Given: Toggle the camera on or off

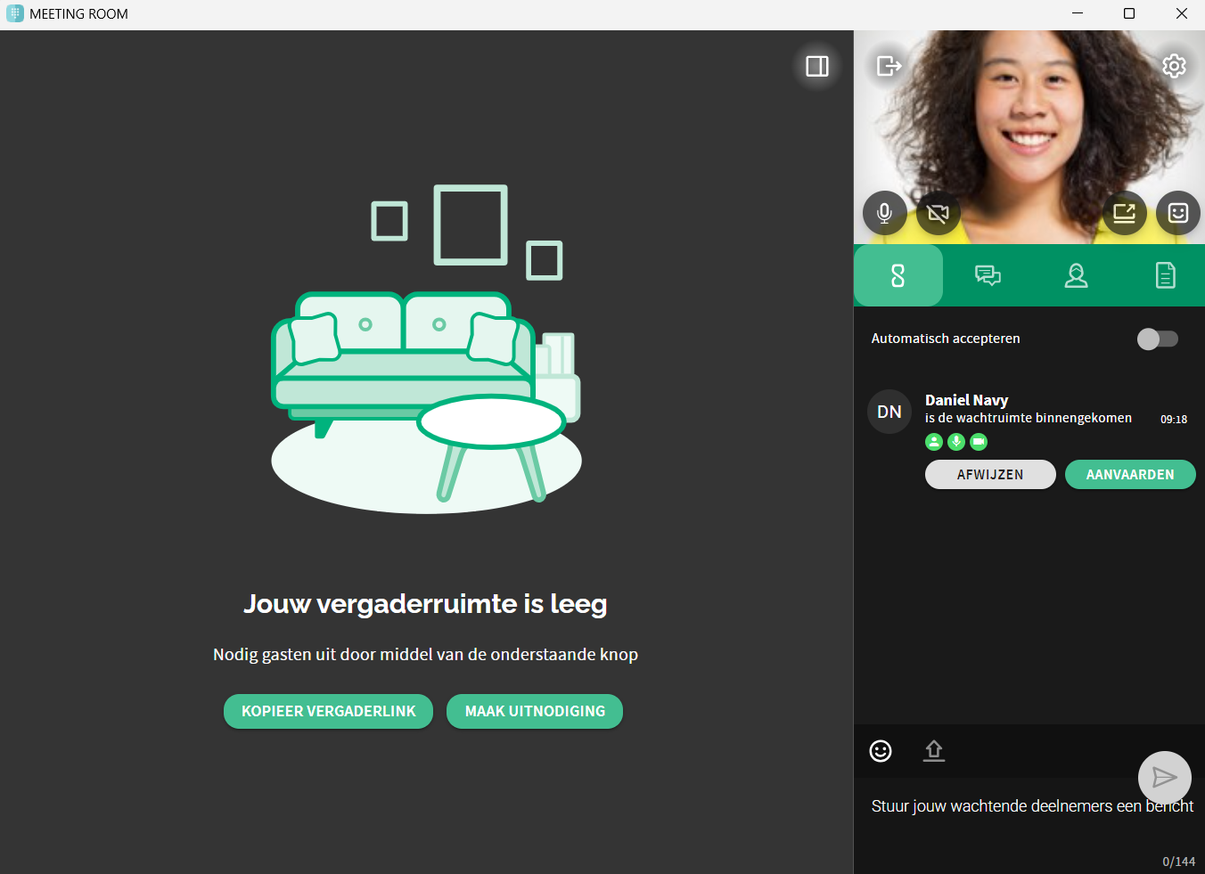Looking at the screenshot, I should (x=938, y=214).
